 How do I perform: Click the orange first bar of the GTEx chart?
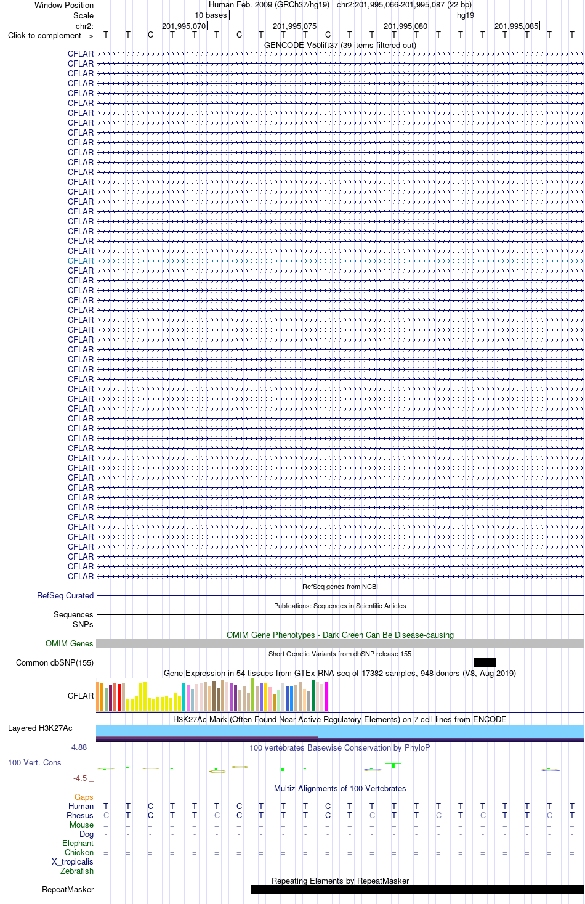pyautogui.click(x=98, y=697)
